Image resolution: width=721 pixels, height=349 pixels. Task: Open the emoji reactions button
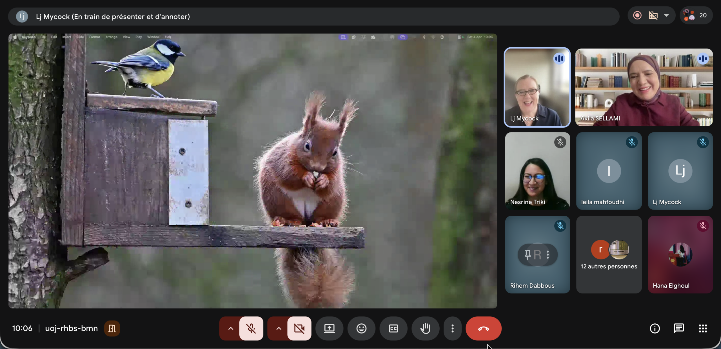pos(361,328)
